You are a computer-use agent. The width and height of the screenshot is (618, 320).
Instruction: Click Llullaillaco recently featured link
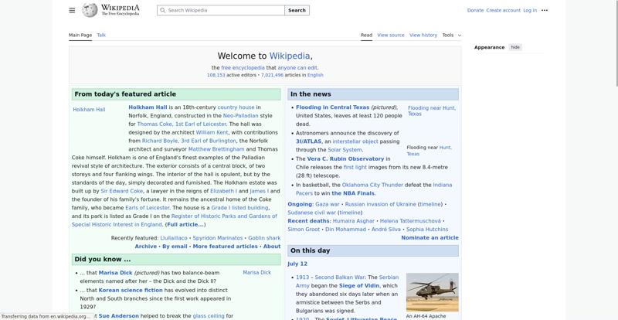pos(174,238)
